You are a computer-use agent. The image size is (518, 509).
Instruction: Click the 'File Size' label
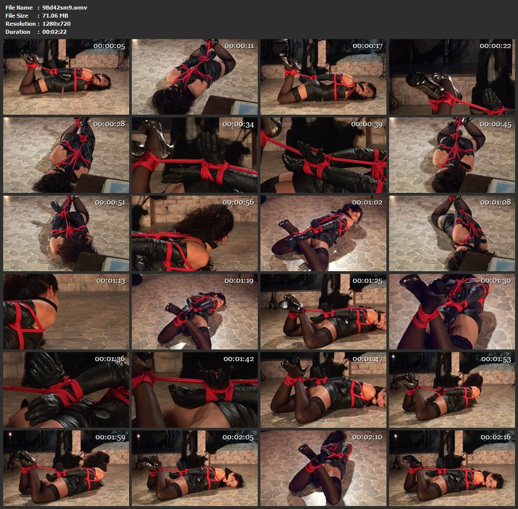pyautogui.click(x=17, y=15)
